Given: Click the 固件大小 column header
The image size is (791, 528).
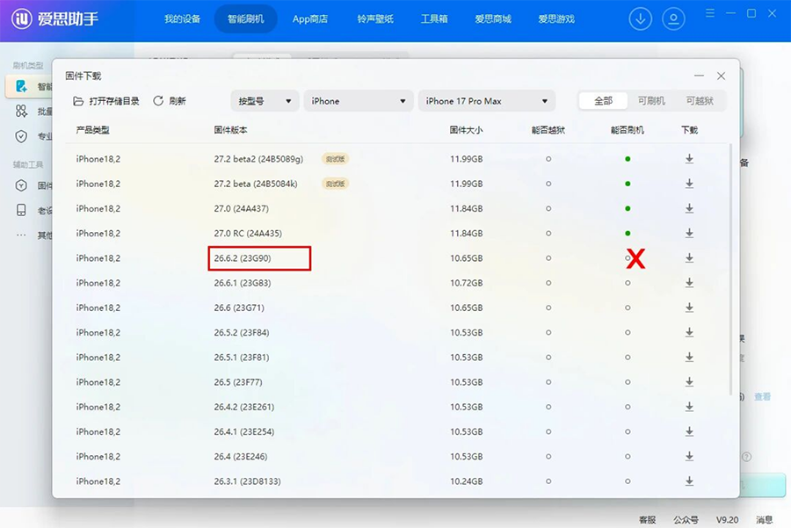Looking at the screenshot, I should (466, 130).
